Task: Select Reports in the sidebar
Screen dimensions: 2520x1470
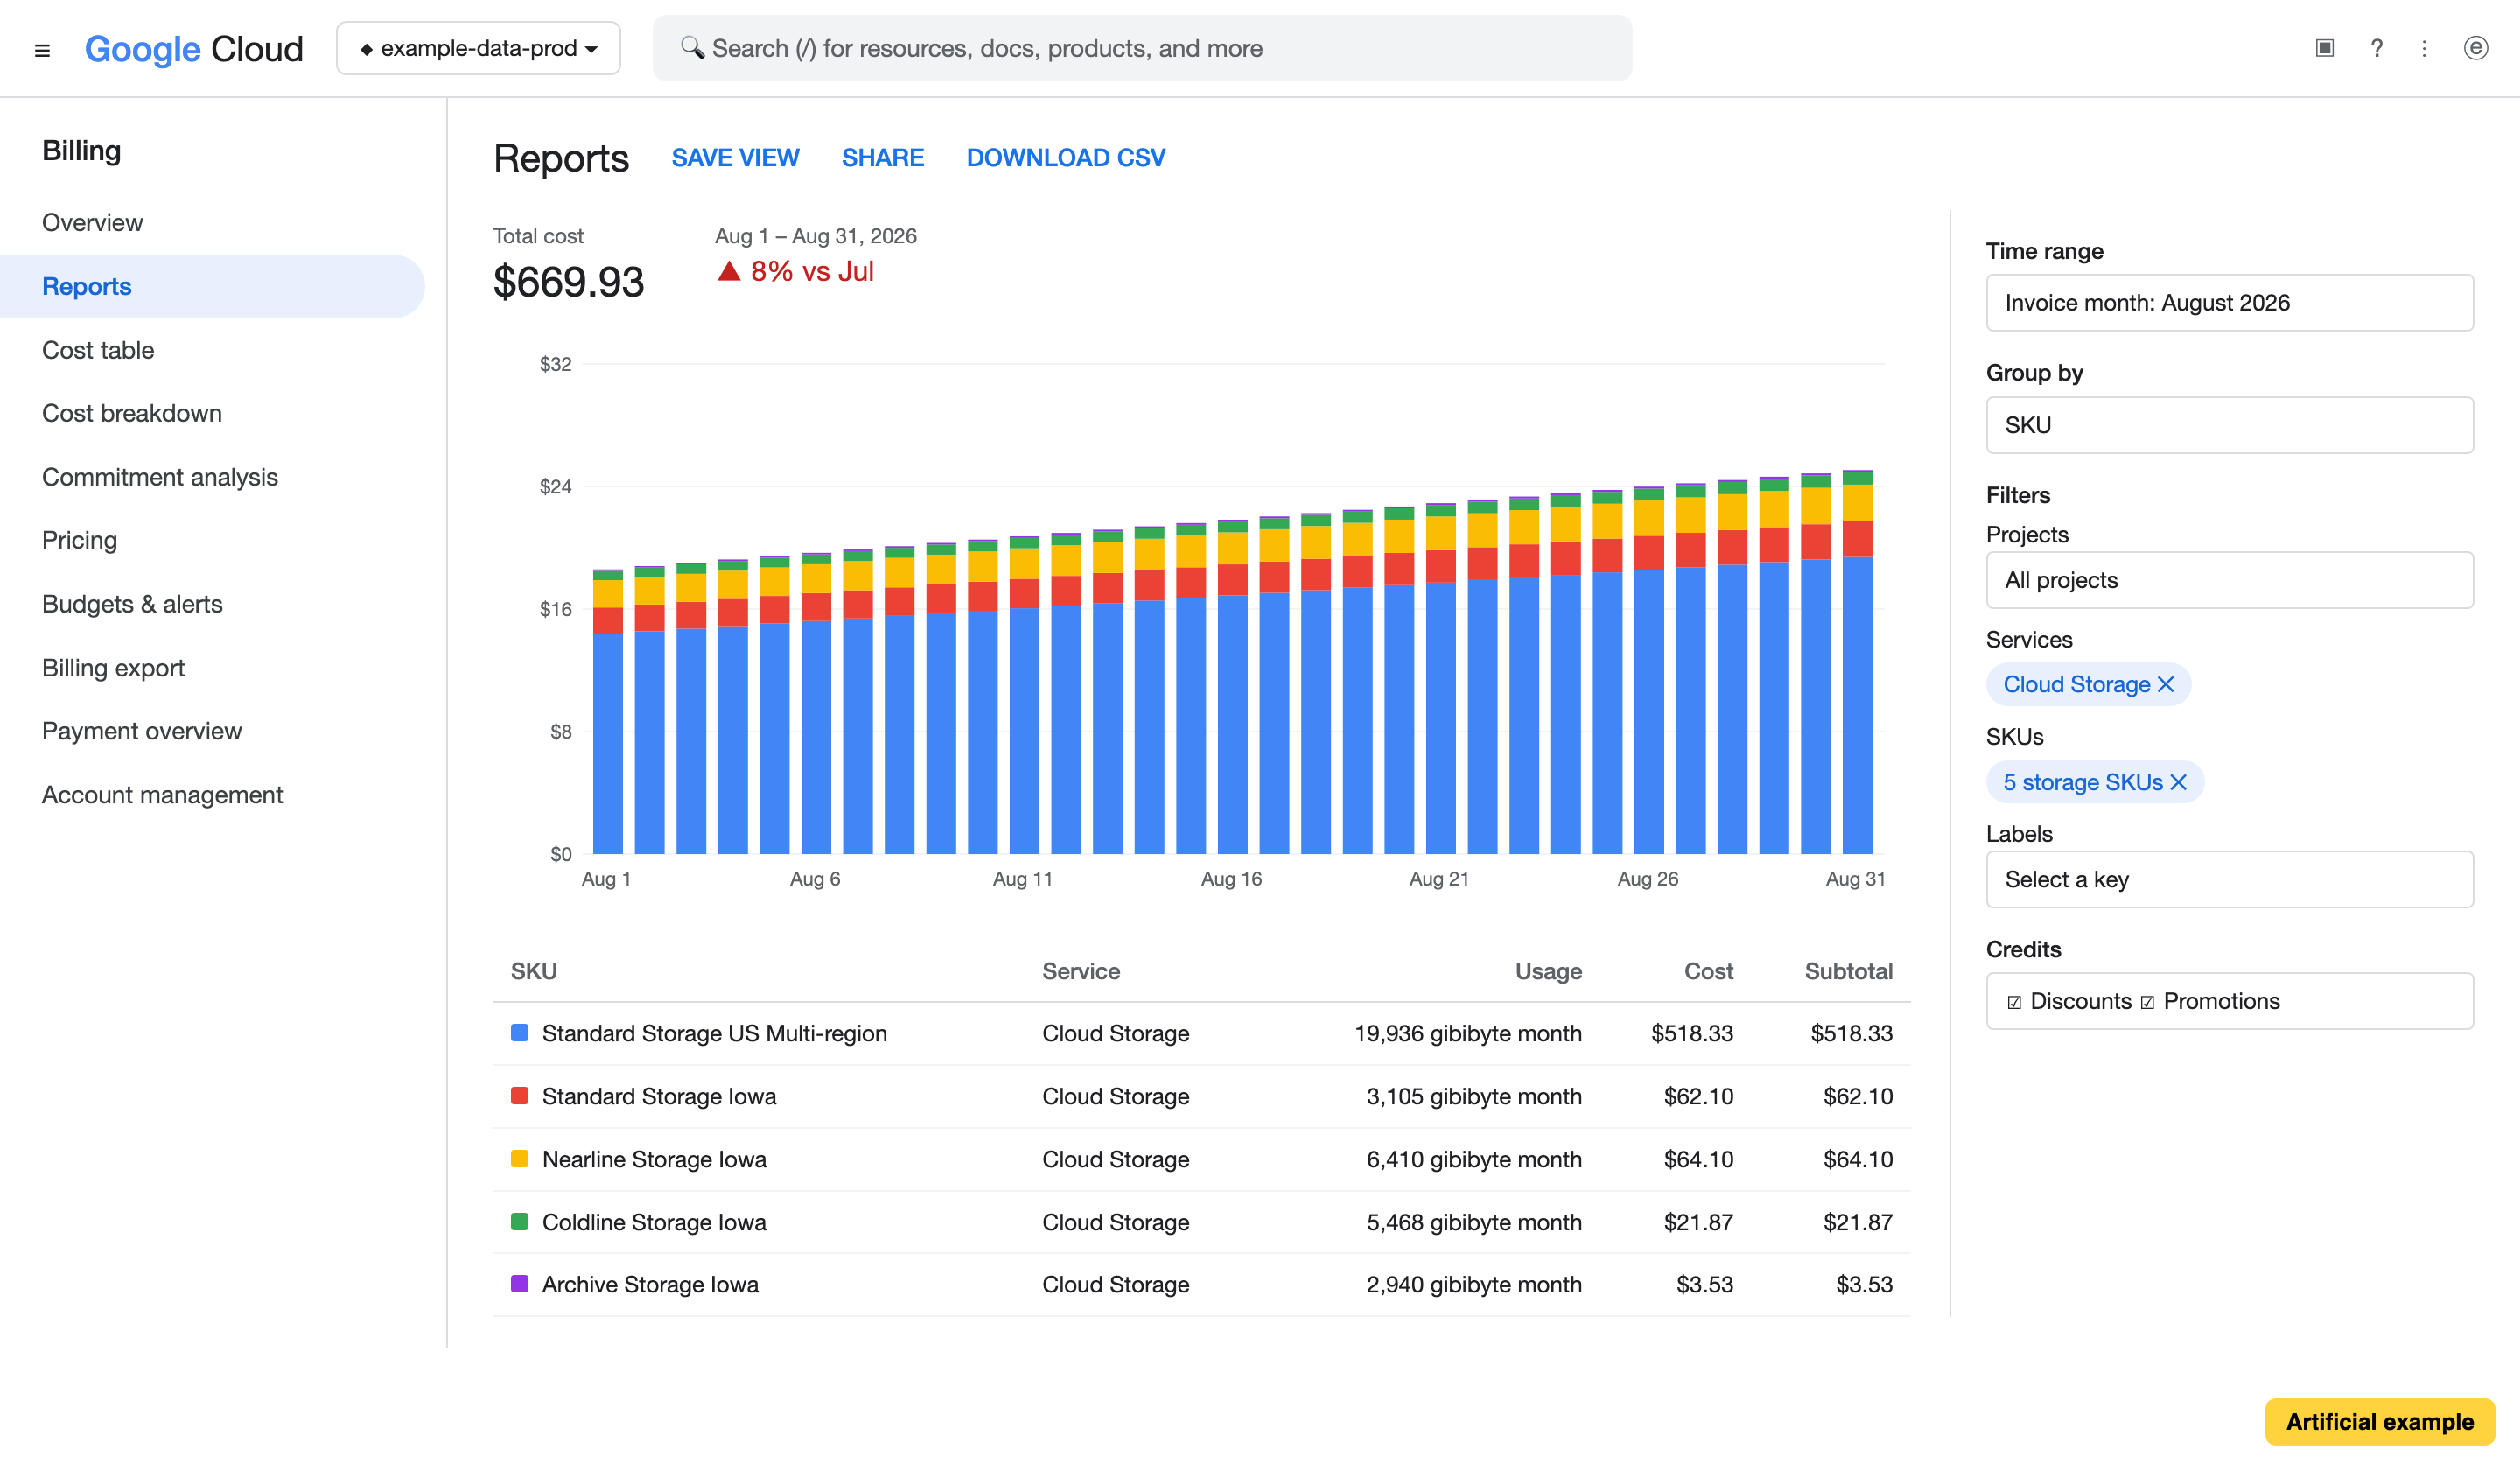Action: [x=212, y=286]
